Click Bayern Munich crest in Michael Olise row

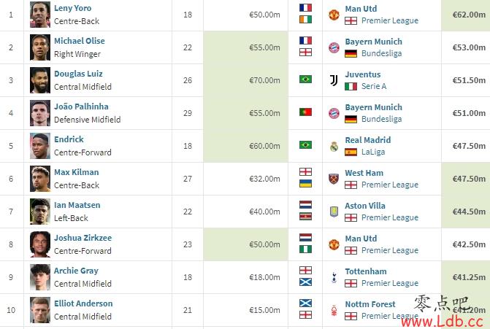tap(334, 47)
